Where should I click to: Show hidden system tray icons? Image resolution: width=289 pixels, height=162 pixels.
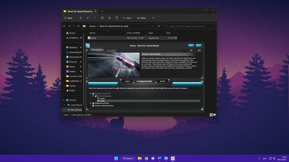pos(259,158)
